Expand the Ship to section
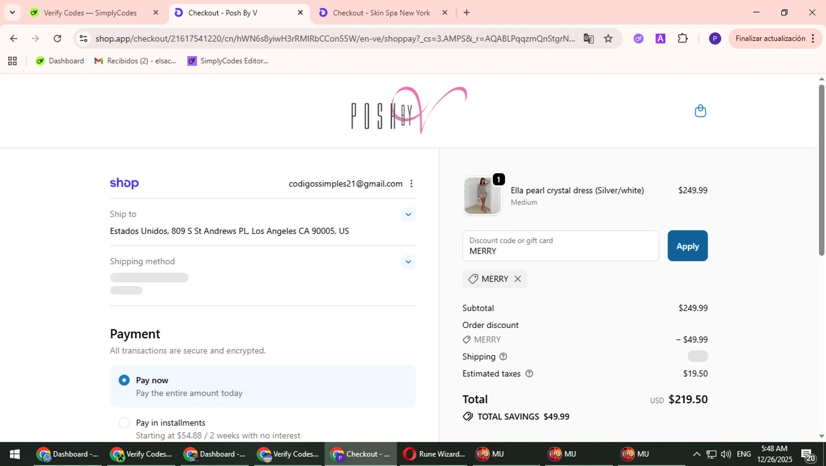Image resolution: width=826 pixels, height=466 pixels. pyautogui.click(x=408, y=215)
